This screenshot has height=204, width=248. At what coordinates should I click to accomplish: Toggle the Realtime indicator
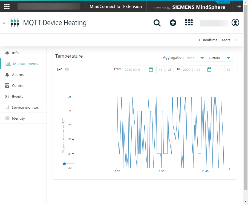pyautogui.click(x=208, y=40)
